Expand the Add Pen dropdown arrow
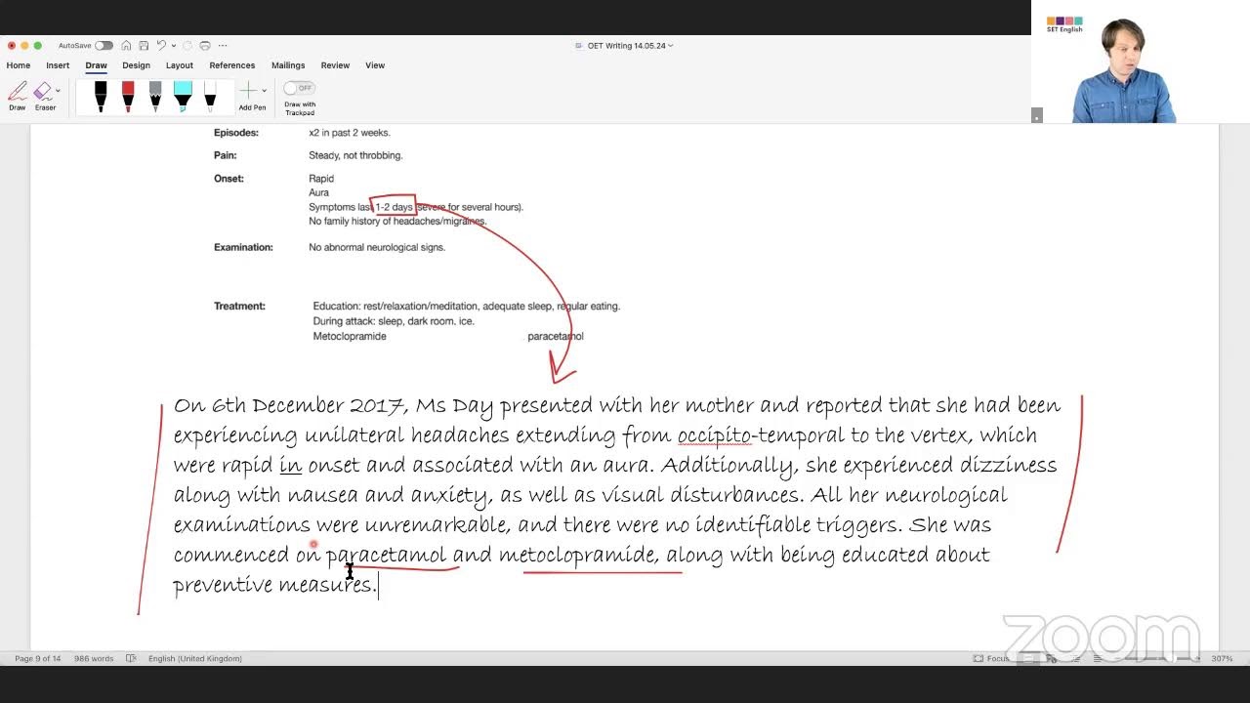The width and height of the screenshot is (1250, 703). click(264, 91)
